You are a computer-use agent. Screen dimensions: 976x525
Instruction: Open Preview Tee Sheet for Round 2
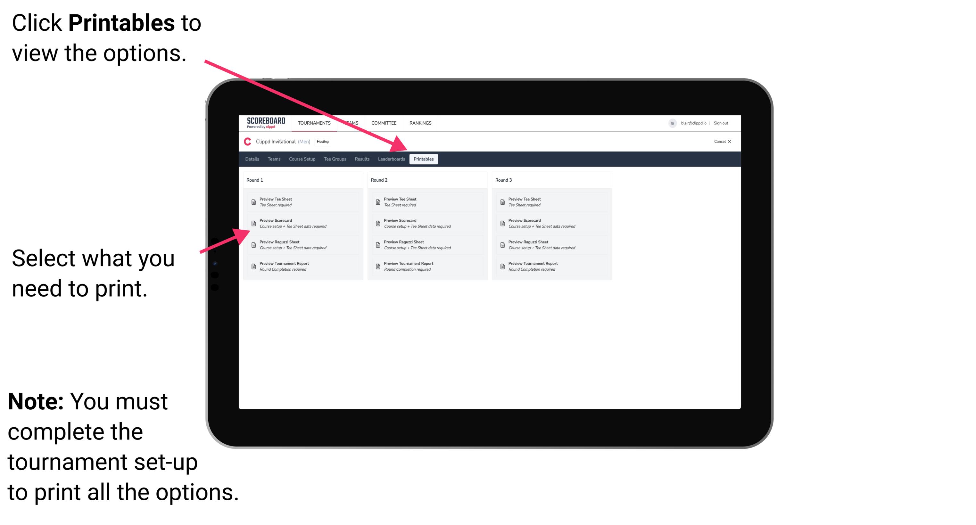point(425,202)
